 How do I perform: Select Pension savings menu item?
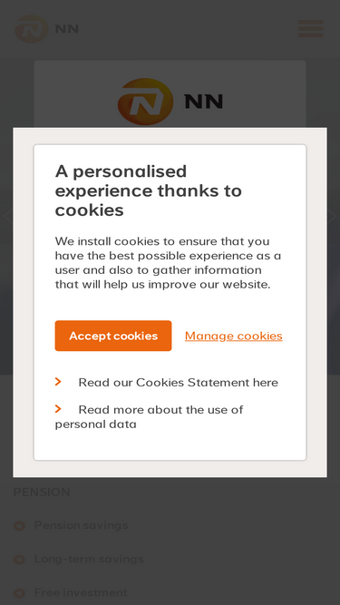tap(81, 525)
